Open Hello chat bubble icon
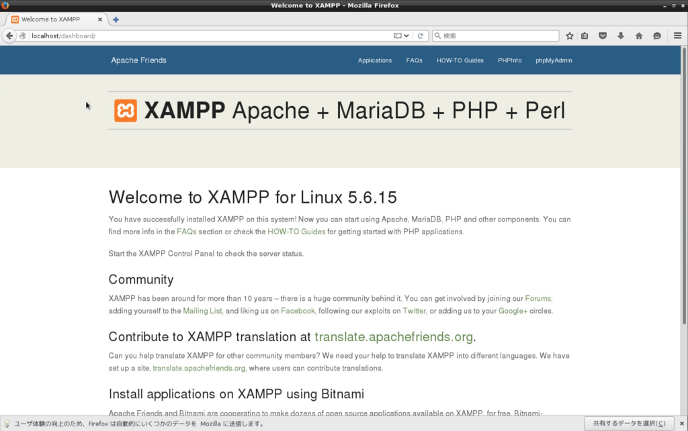This screenshot has height=431, width=688. [657, 36]
